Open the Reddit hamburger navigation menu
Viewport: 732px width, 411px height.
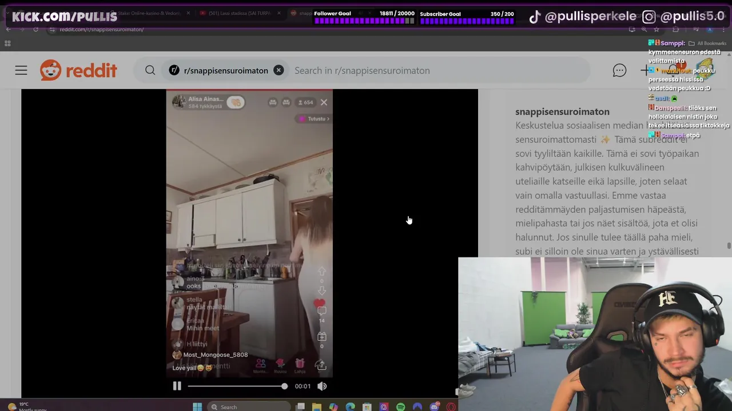tap(21, 70)
